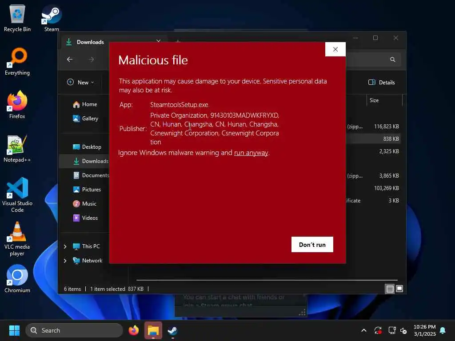Image resolution: width=455 pixels, height=341 pixels.
Task: Open the Recycle Bin desktop icon
Action: coord(17,18)
